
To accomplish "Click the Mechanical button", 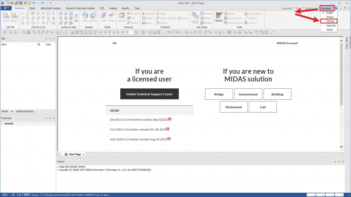I will (x=234, y=107).
